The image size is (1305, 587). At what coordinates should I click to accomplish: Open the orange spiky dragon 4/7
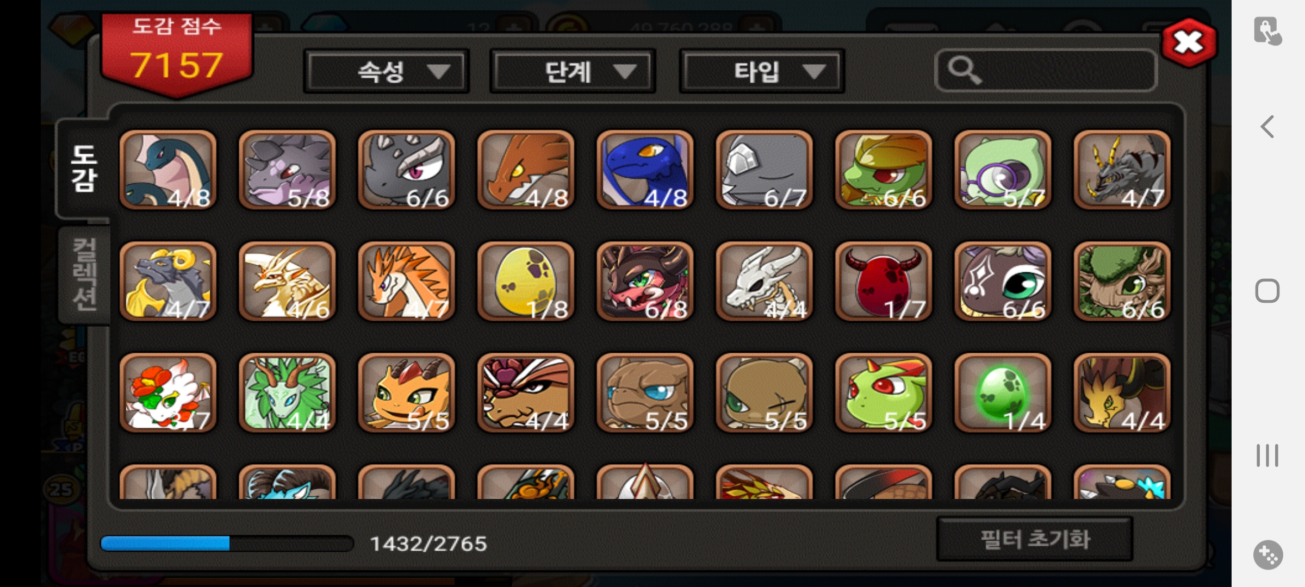[x=406, y=281]
